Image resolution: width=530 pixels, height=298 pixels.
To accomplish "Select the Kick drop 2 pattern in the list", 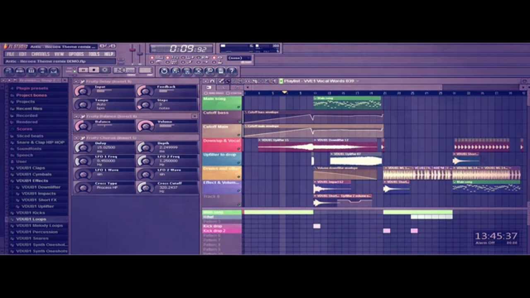I will tap(222, 231).
